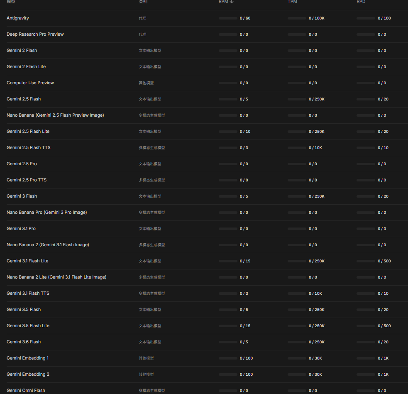
Task: Click the Gemini 3.1 Flash Lite '0 / 500' RPD value
Action: tap(384, 261)
